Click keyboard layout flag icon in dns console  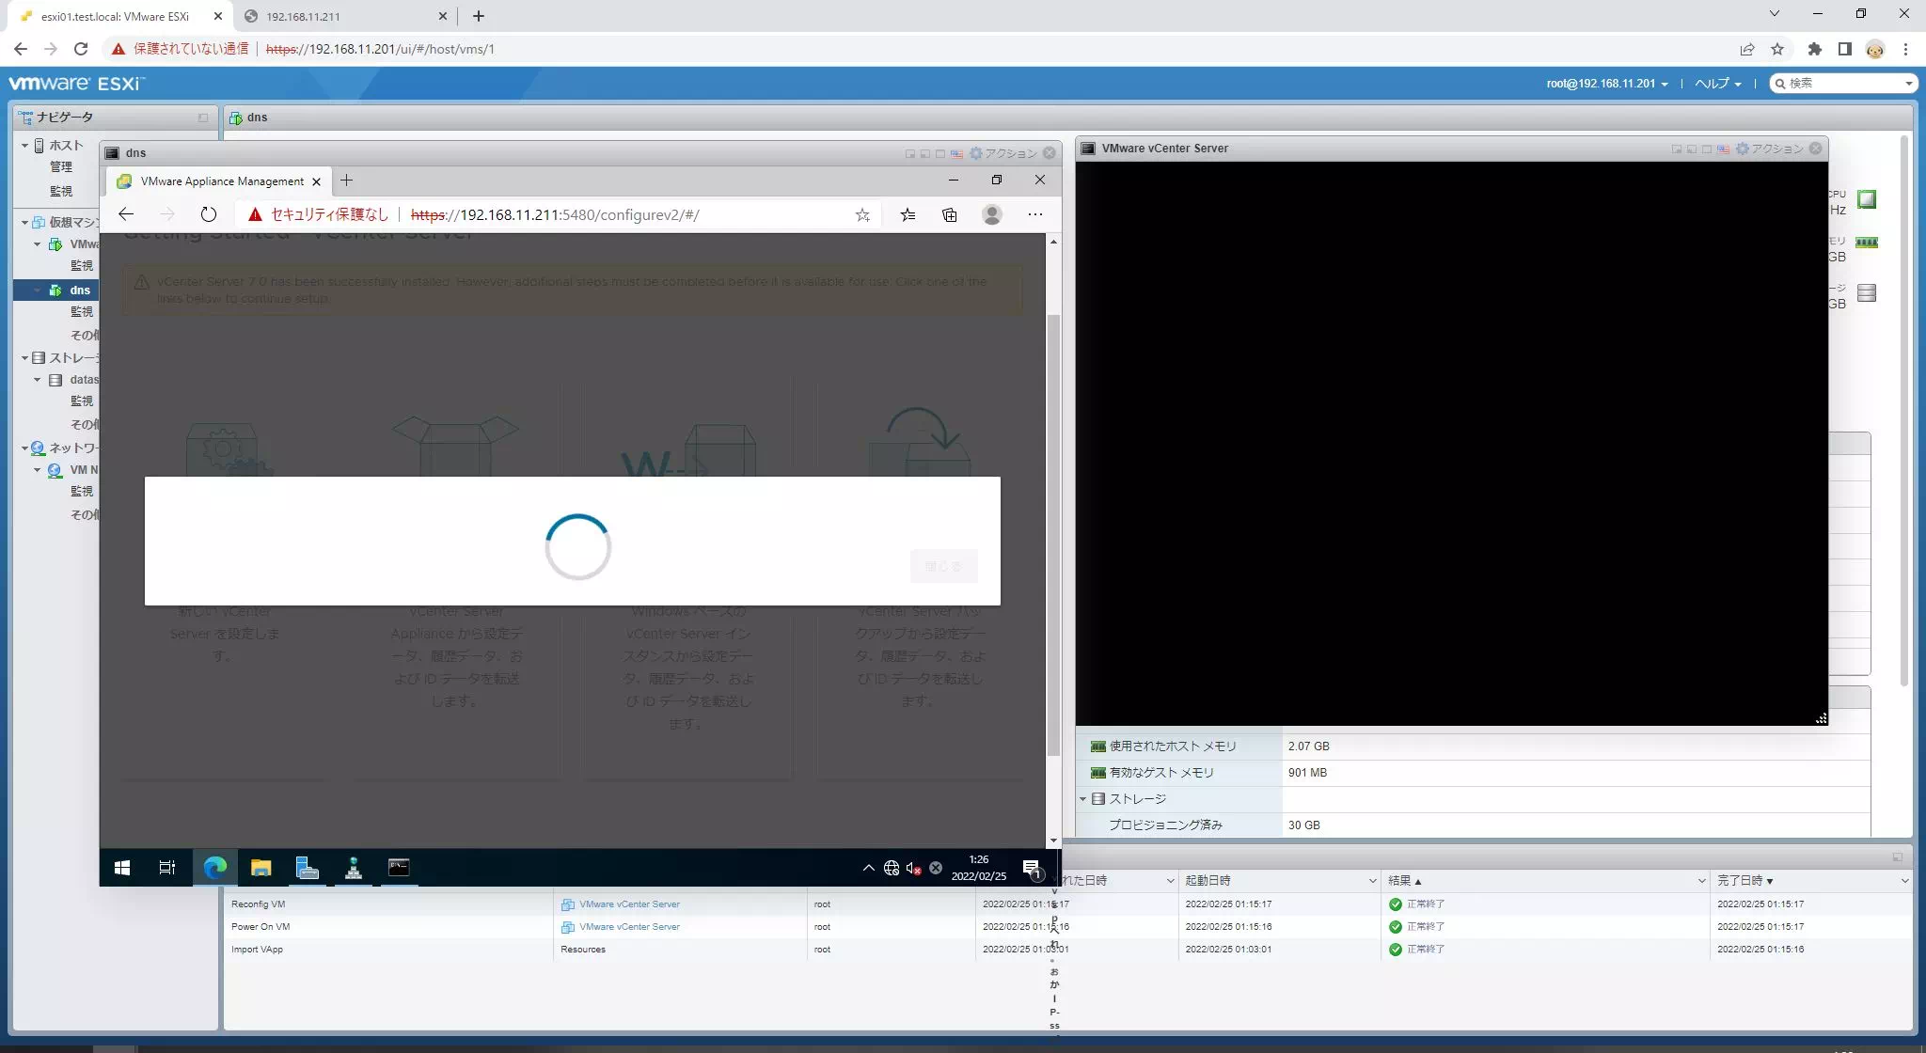tap(956, 153)
